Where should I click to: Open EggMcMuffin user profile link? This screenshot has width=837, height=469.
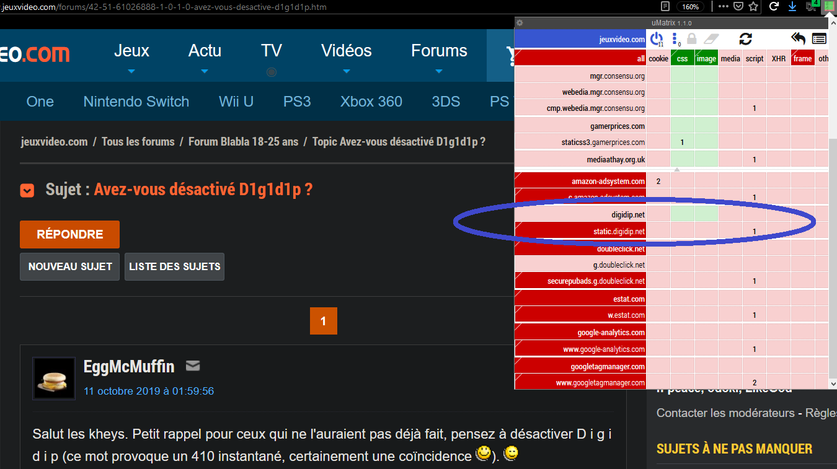pyautogui.click(x=129, y=367)
